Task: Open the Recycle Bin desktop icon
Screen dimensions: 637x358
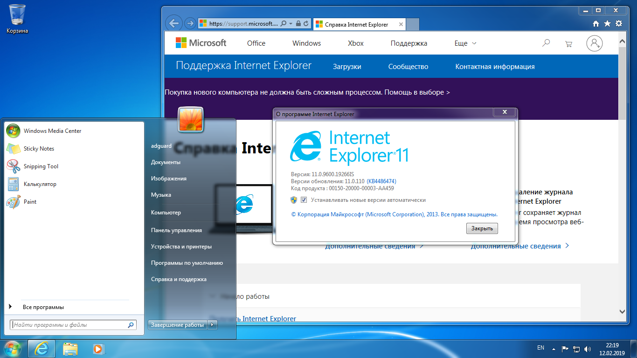Action: tap(17, 19)
